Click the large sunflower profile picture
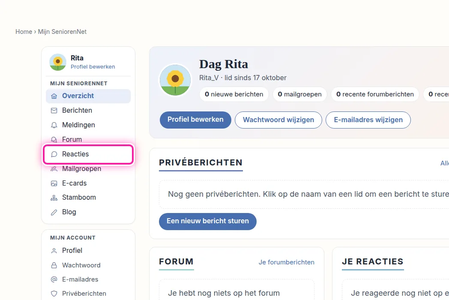This screenshot has width=449, height=300. [175, 80]
